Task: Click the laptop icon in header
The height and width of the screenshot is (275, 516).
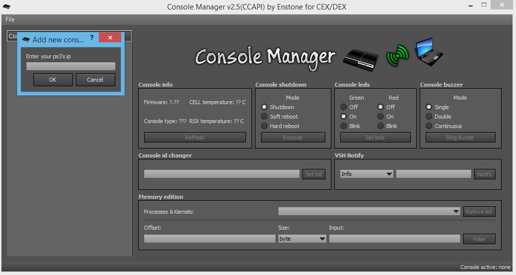Action: 428,52
